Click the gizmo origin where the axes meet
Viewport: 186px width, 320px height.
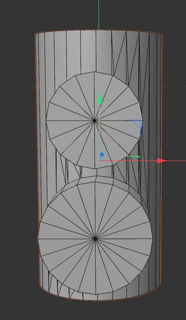(100, 160)
